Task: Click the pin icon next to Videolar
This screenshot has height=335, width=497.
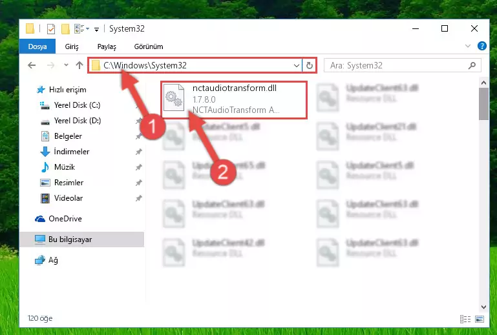Action: (x=138, y=199)
